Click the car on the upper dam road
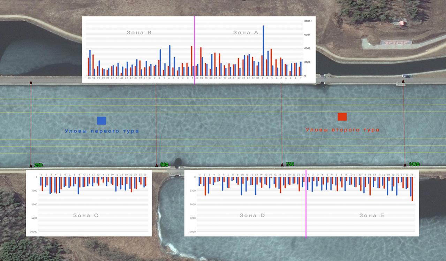Screen dimensions: 446x261 (406, 76)
